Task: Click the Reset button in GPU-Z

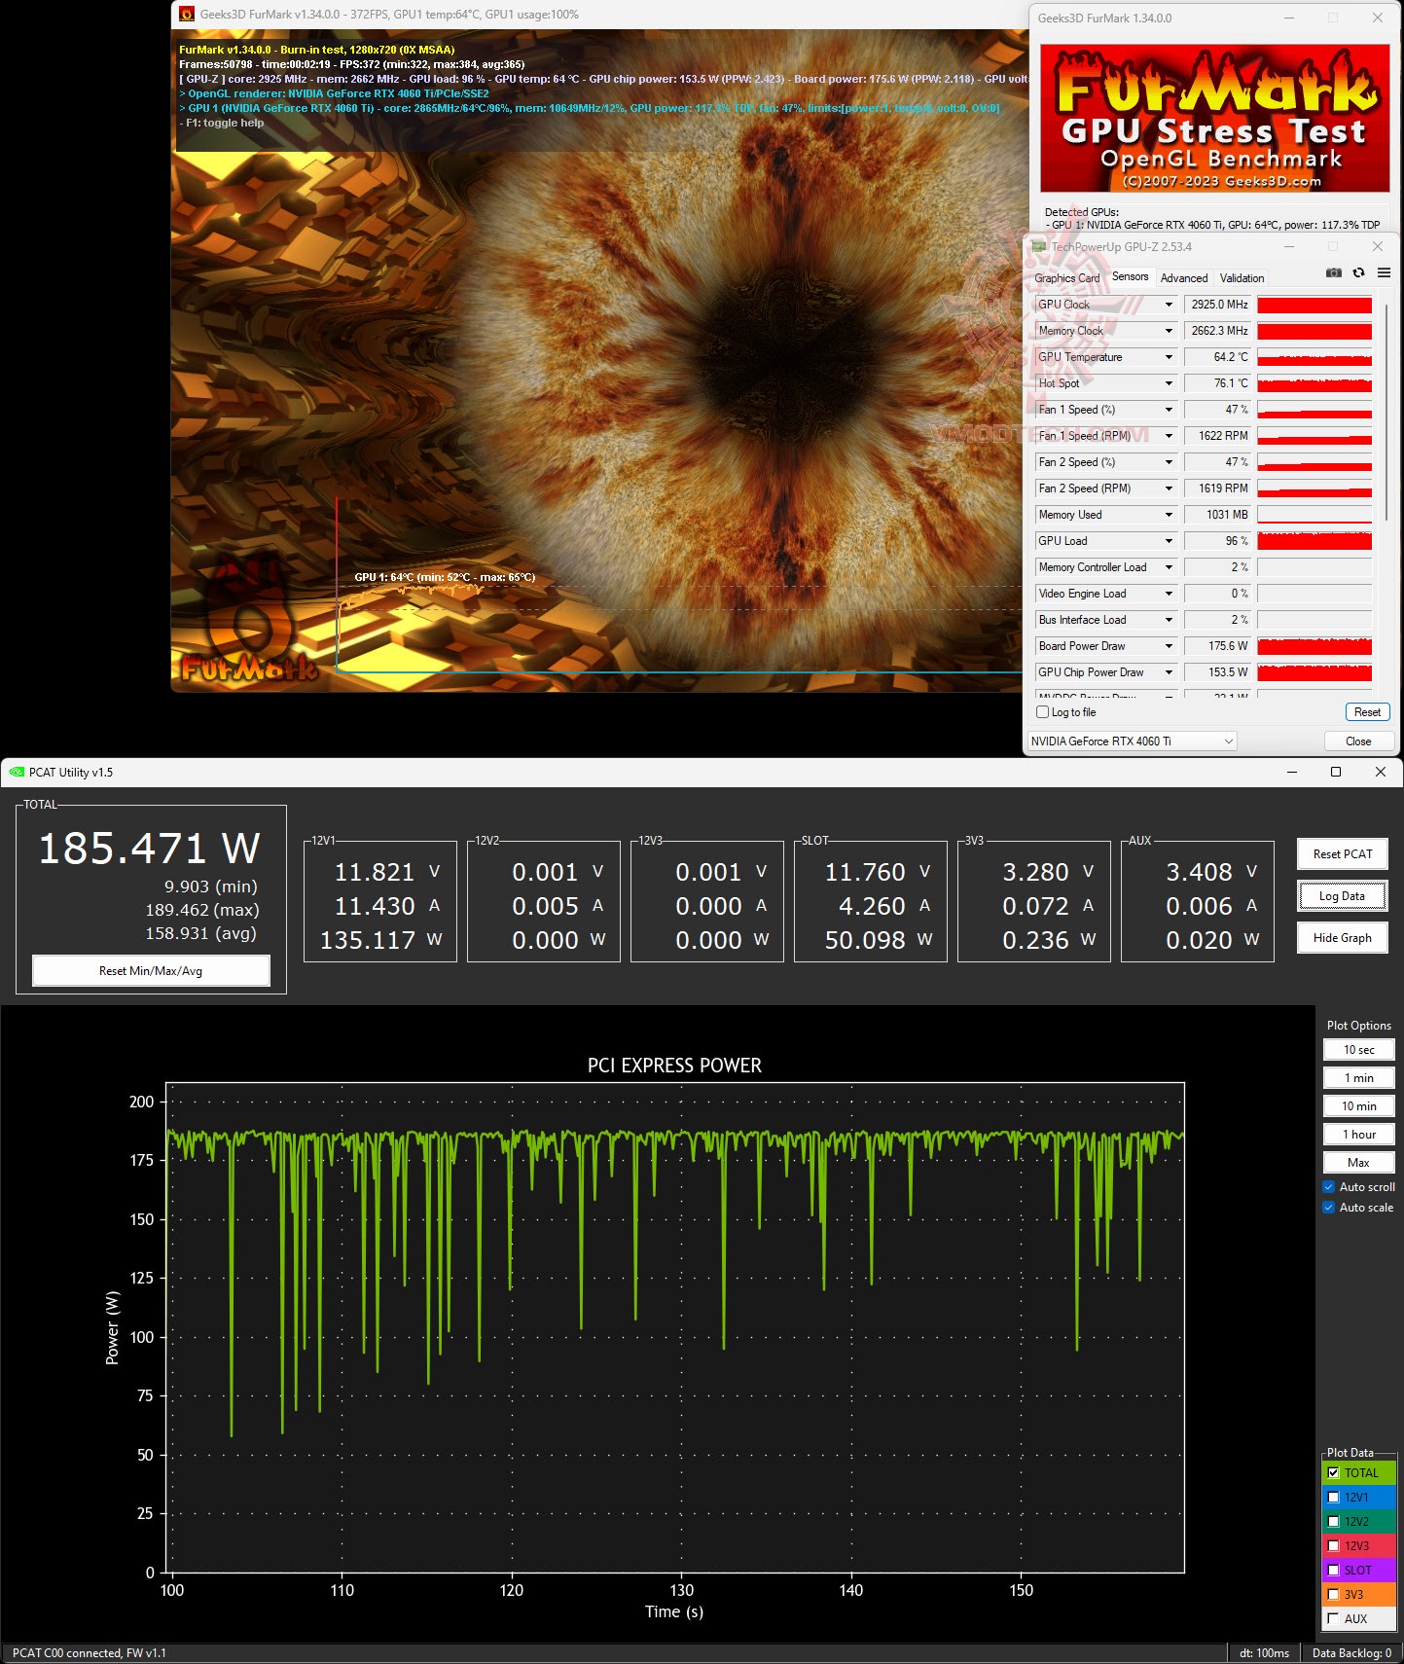Action: (x=1367, y=712)
